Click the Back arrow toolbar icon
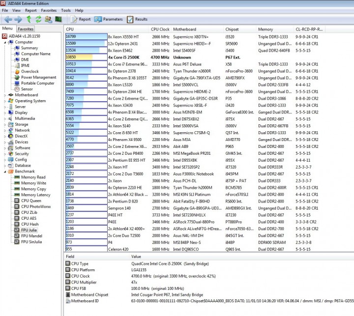The image size is (354, 316). 8,19
